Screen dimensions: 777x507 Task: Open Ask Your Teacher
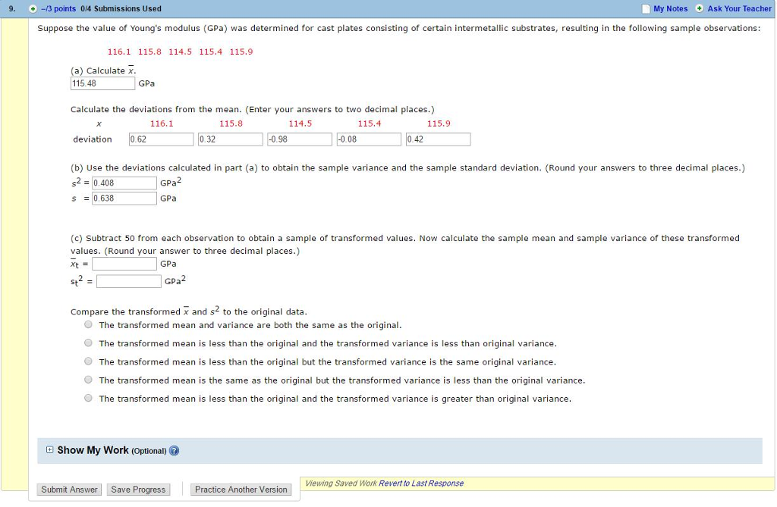pos(740,8)
